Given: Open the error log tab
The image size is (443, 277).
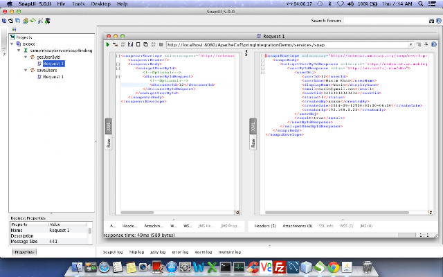Looking at the screenshot, I should pyautogui.click(x=180, y=252).
